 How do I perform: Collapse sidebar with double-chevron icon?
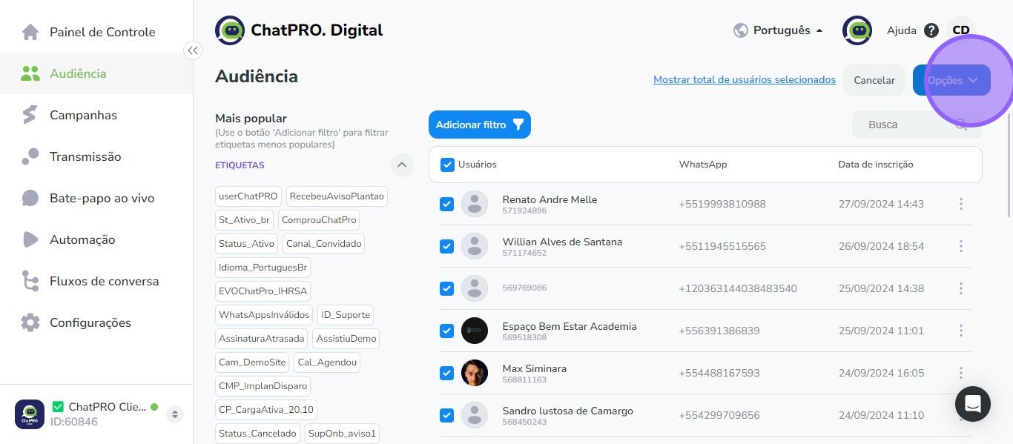click(x=193, y=50)
